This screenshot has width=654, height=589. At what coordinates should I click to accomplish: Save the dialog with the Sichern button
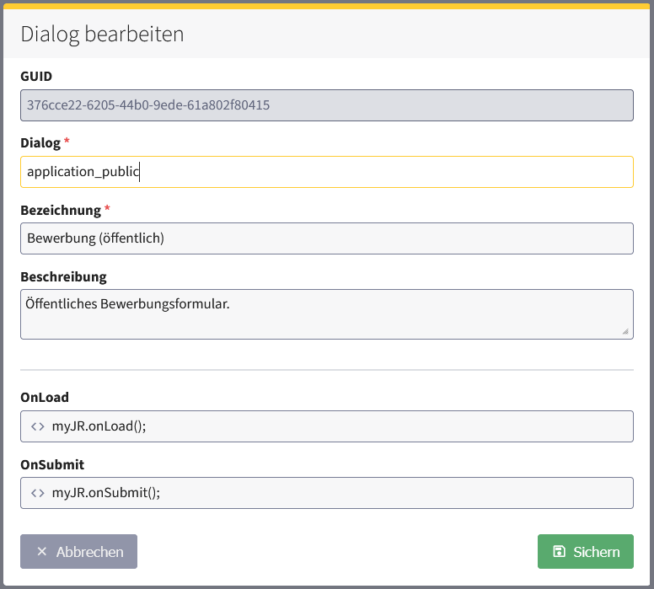585,552
